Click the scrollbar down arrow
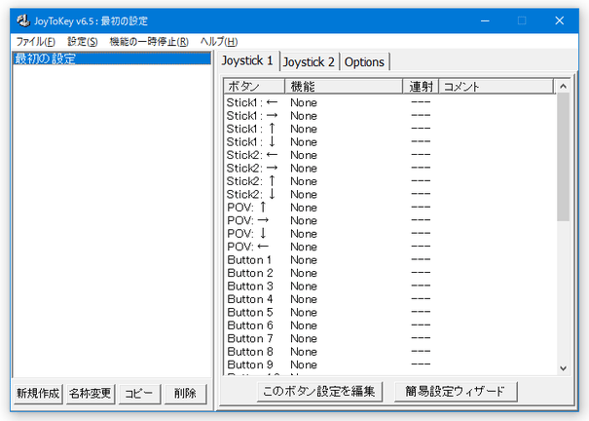Screen dimensions: 589x421 (x=563, y=368)
